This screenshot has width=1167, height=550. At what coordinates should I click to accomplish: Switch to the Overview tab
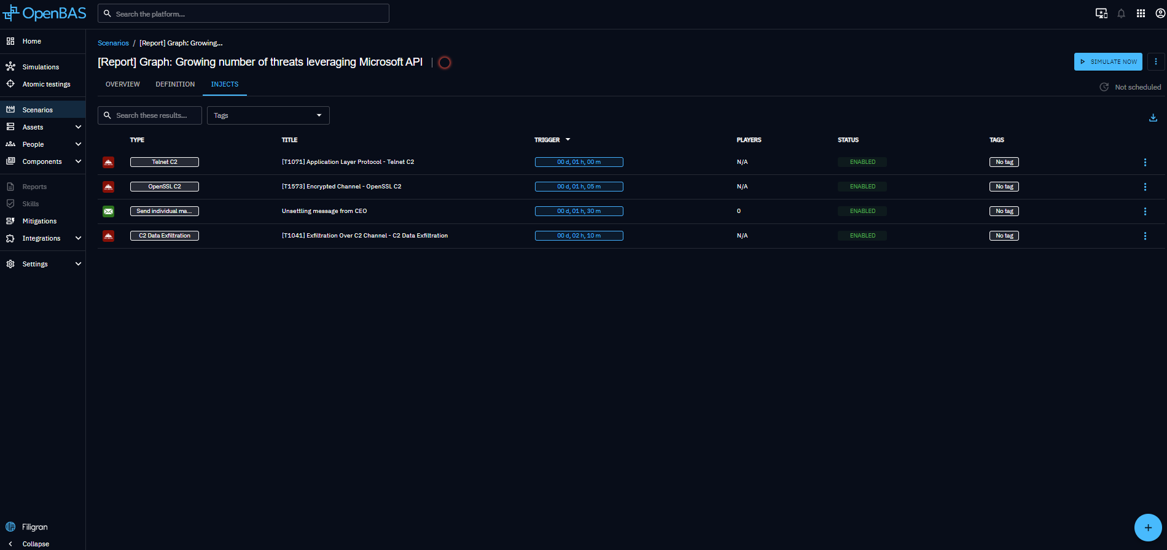click(123, 84)
